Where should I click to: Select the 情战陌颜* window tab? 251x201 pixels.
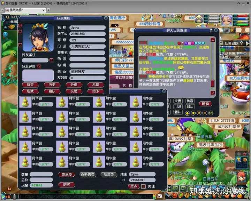[x=25, y=10]
